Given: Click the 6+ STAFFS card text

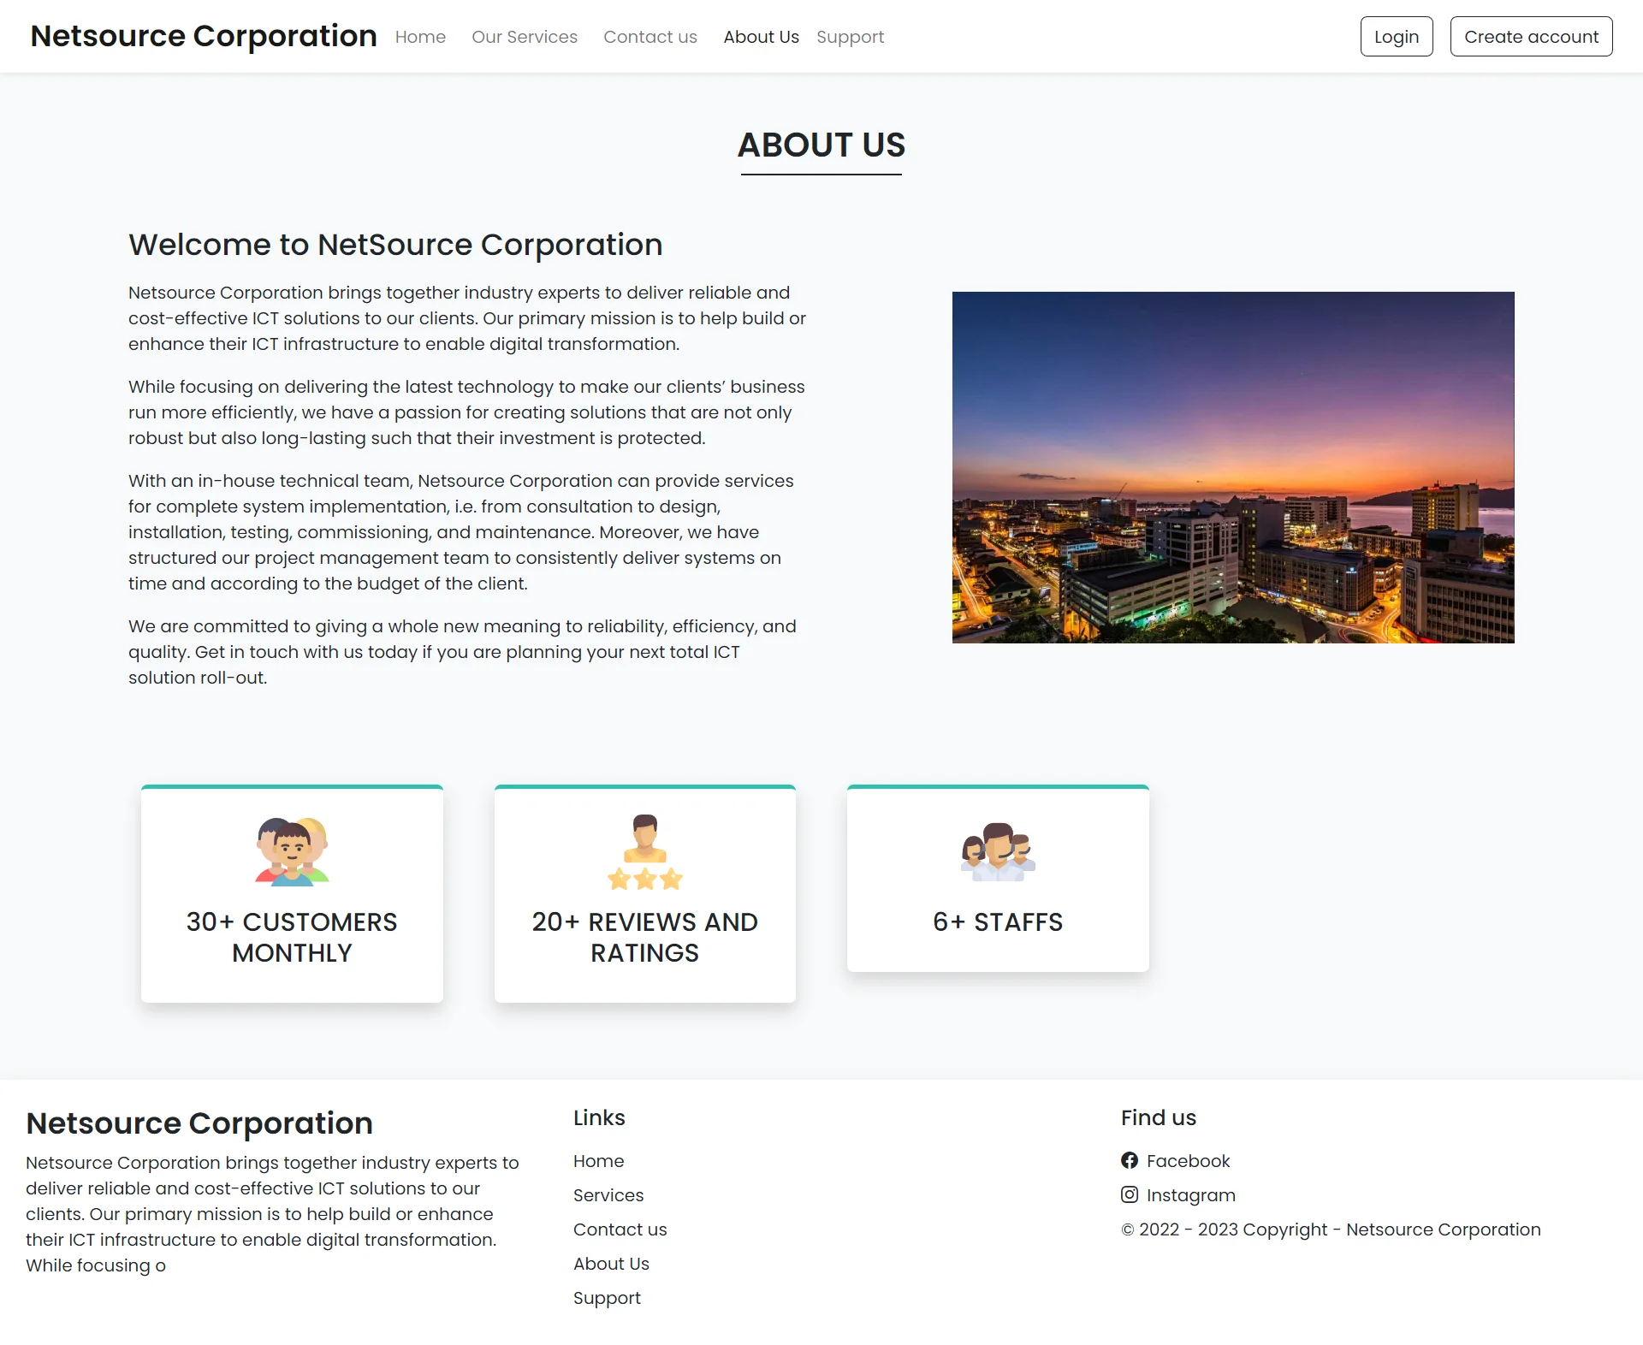Looking at the screenshot, I should [x=998, y=922].
